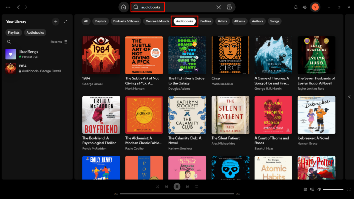Open the Y profile avatar menu
The width and height of the screenshot is (354, 199).
pos(315,7)
